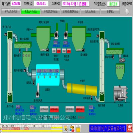The width and height of the screenshot is (133, 133).
Task: Click the 烧结振动筛 vibrating screen graphic
Action: [x=115, y=51]
